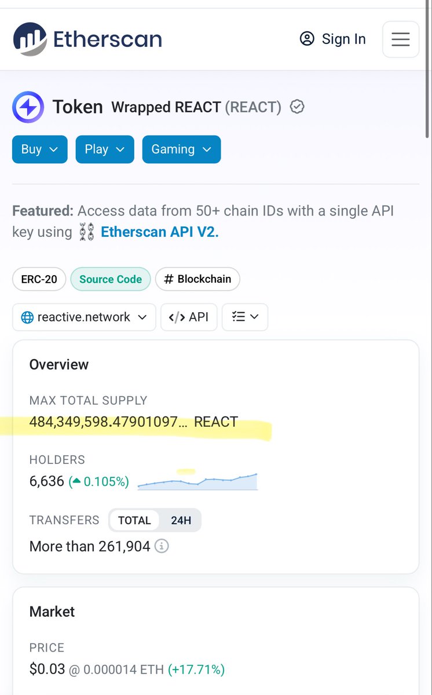Click the holders count 6,636
The width and height of the screenshot is (432, 695).
[x=47, y=481]
